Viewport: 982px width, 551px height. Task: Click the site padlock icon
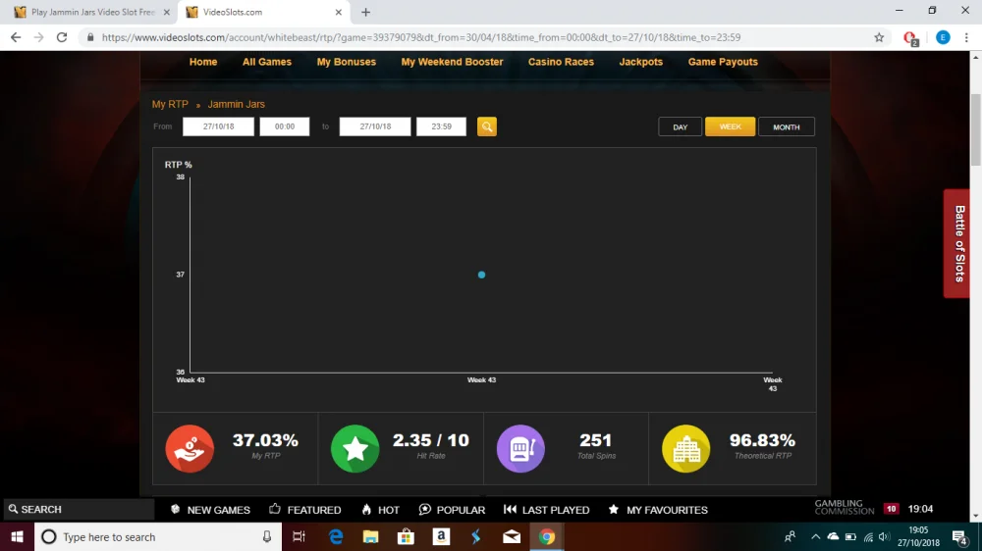[x=90, y=37]
